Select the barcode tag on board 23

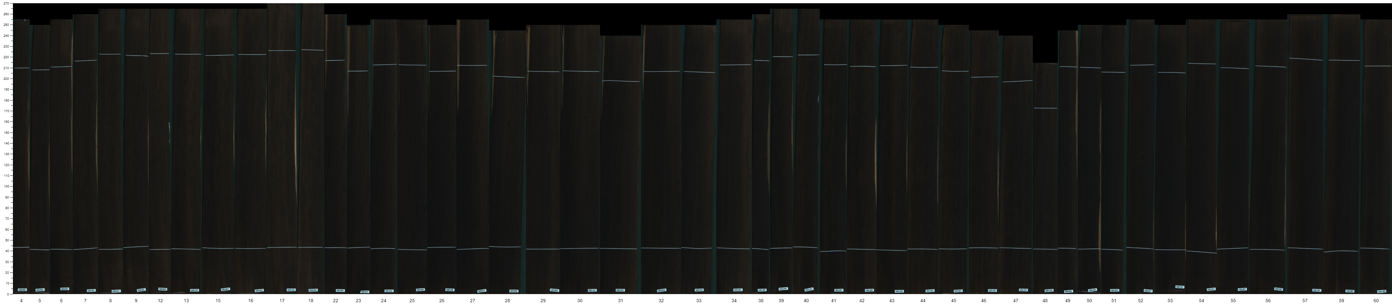pyautogui.click(x=365, y=292)
